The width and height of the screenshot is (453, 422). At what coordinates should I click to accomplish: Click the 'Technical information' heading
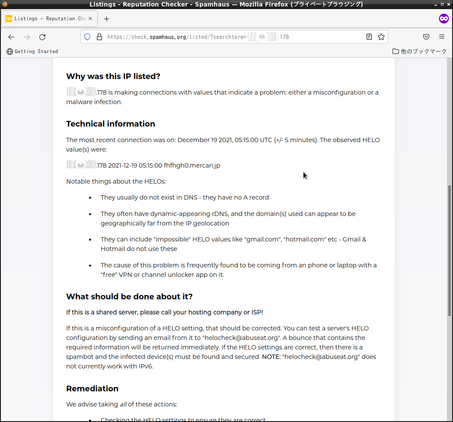point(111,124)
